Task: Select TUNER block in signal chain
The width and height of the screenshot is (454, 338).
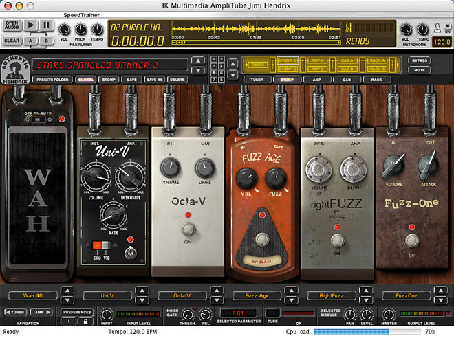Action: 257,65
